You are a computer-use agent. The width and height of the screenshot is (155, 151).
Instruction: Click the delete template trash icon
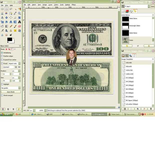(151, 109)
